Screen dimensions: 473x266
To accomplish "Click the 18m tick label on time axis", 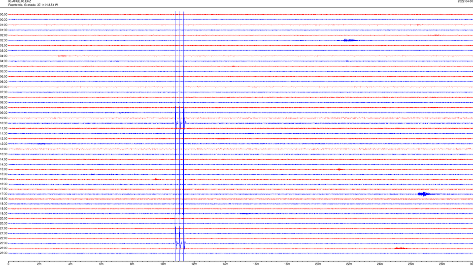I will [x=287, y=264].
